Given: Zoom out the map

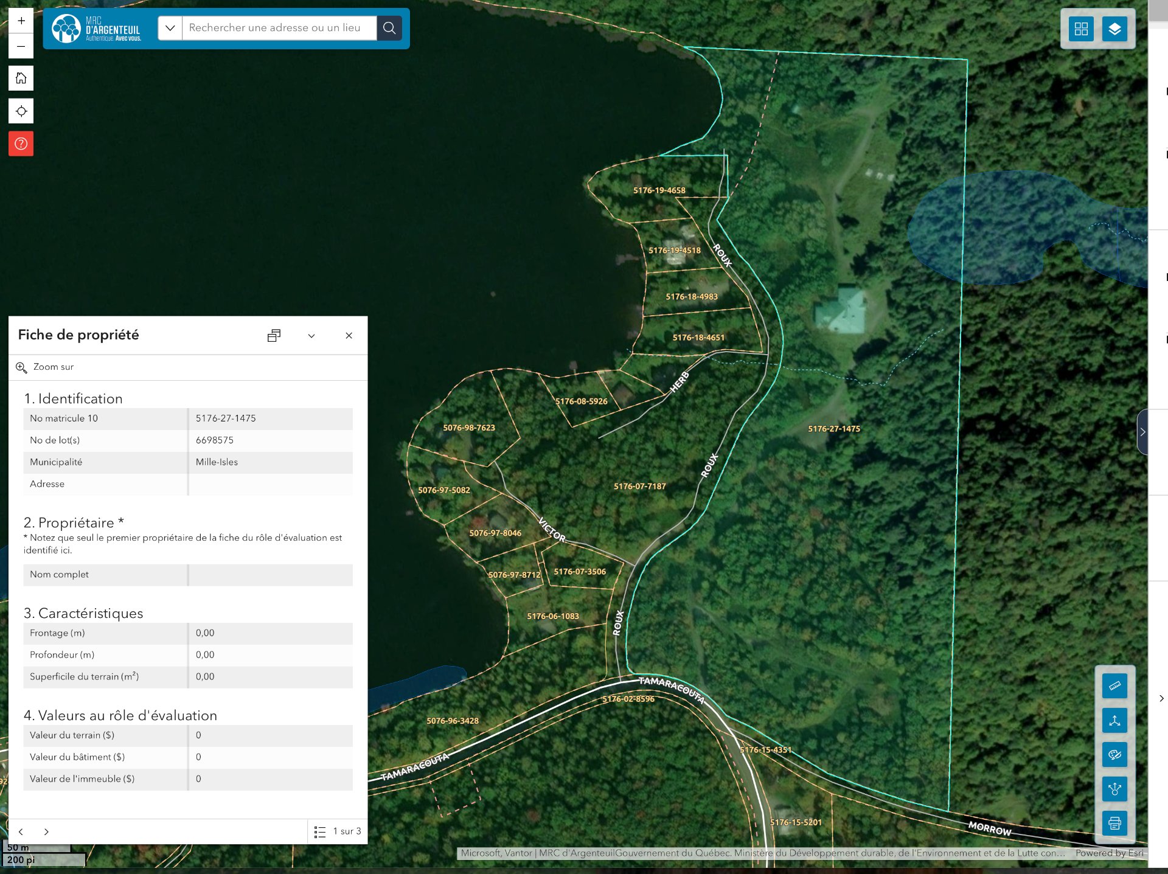Looking at the screenshot, I should click(21, 46).
